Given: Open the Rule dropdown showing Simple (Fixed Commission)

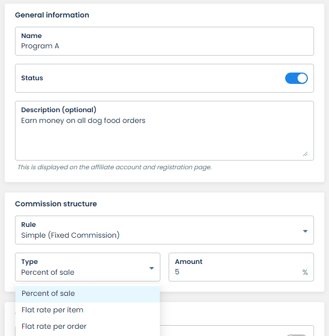Looking at the screenshot, I should tap(164, 230).
